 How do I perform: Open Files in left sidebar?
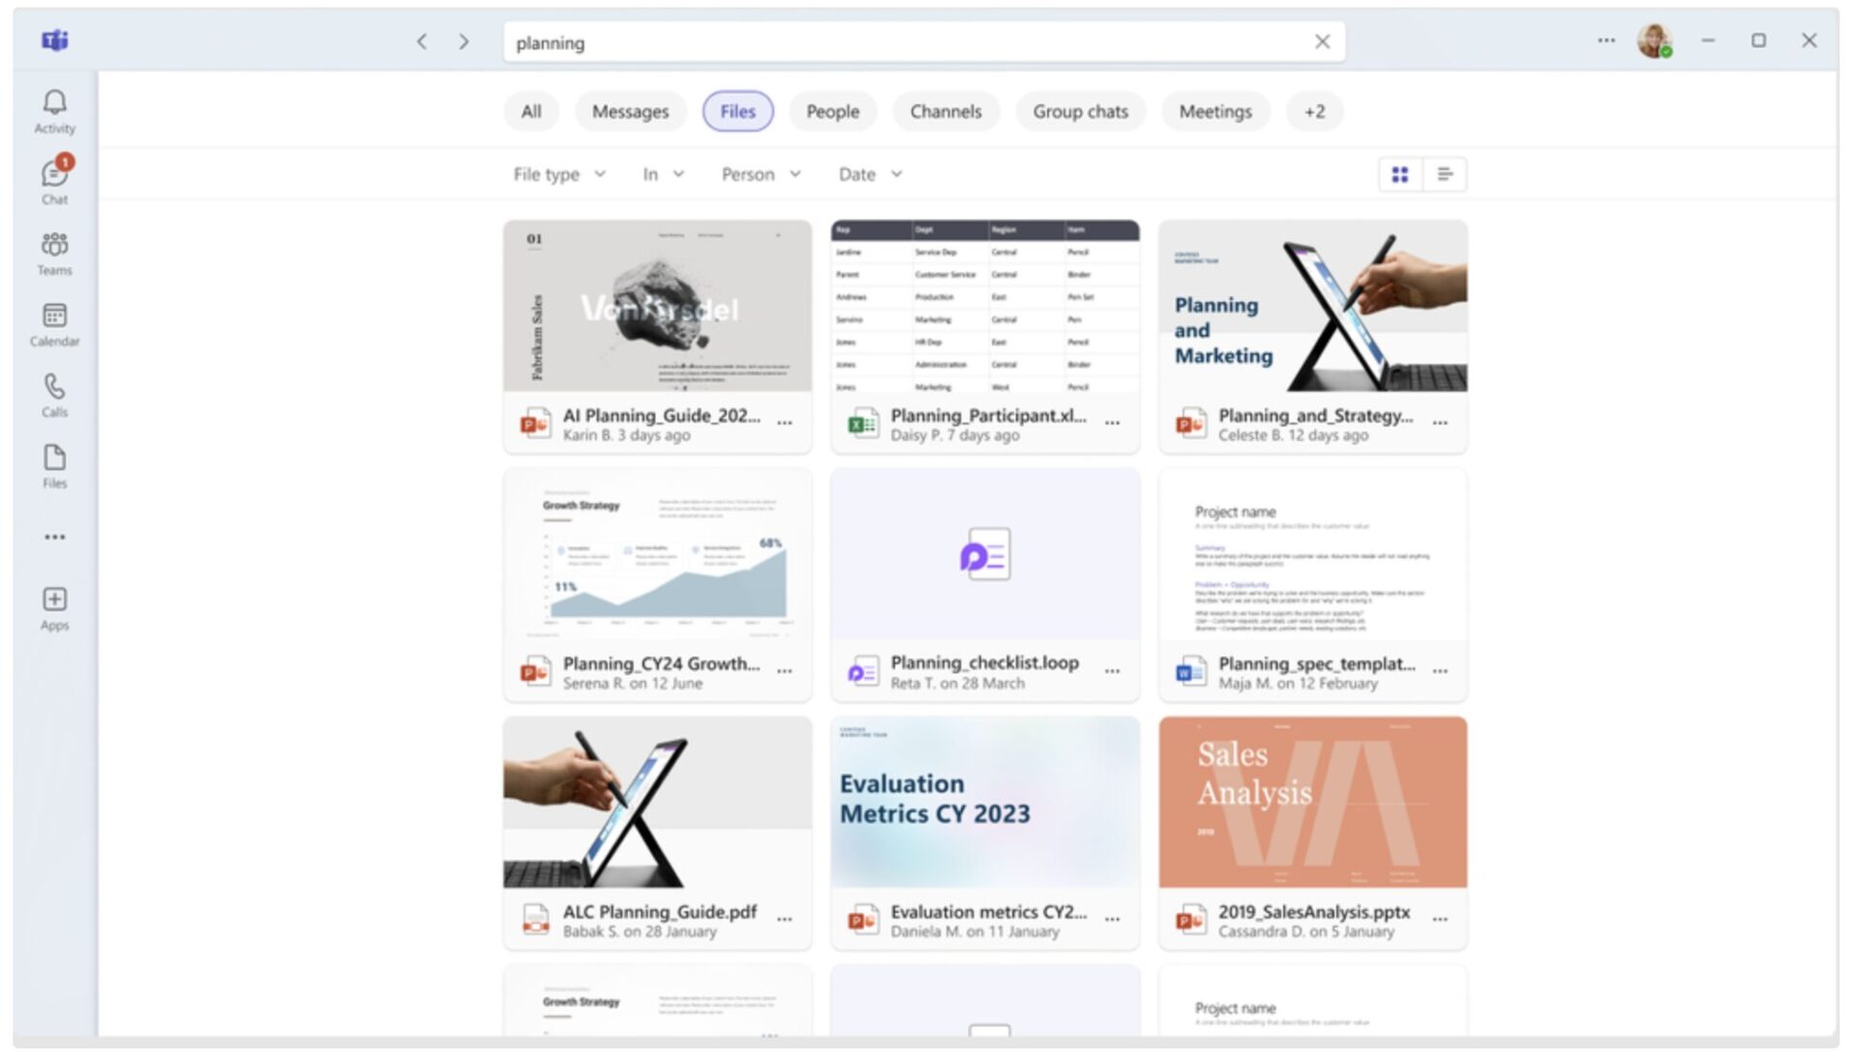[54, 466]
